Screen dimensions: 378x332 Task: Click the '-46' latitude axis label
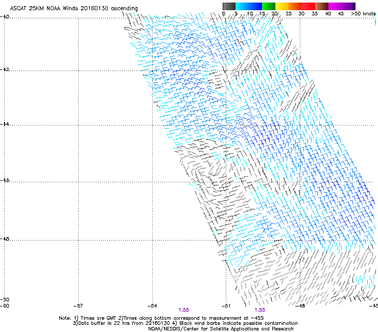pyautogui.click(x=5, y=180)
